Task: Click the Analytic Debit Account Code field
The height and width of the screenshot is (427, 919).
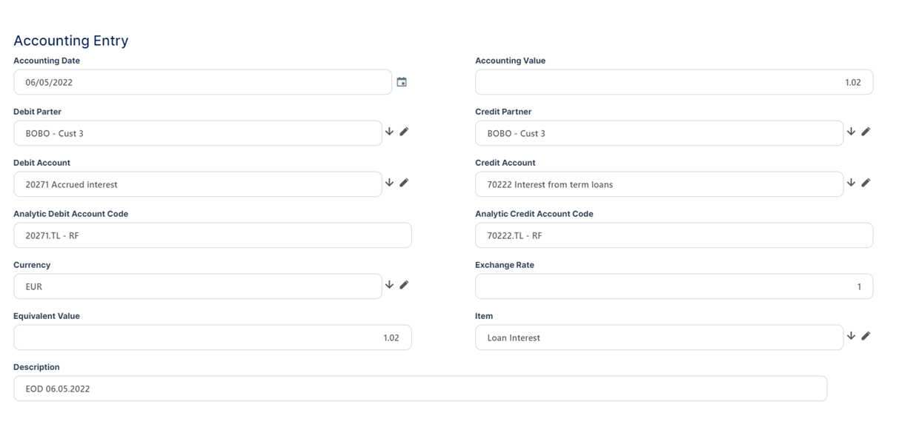Action: 212,235
